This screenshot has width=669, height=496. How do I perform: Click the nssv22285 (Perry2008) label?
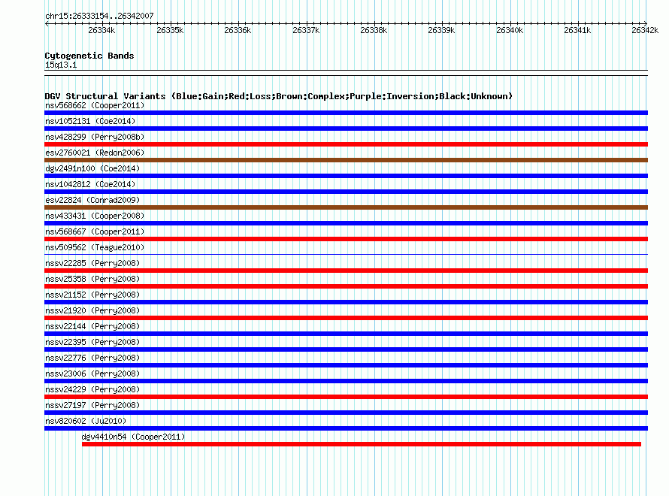click(92, 263)
